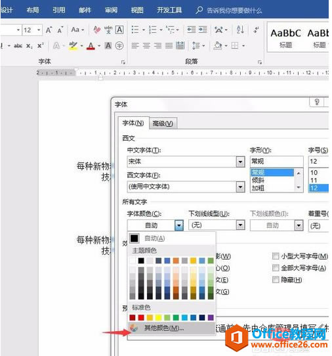Open the Font Color ribbon dropdown arrow
This screenshot has height=356, width=332.
99,46
